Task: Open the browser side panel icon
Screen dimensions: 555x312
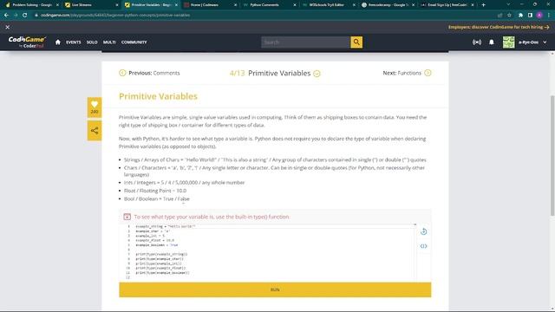Action: coord(530,16)
